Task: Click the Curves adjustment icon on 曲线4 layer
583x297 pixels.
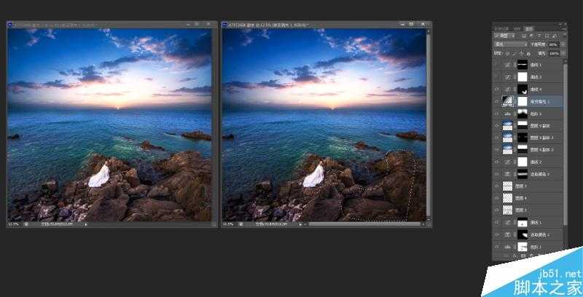Action: coord(508,90)
